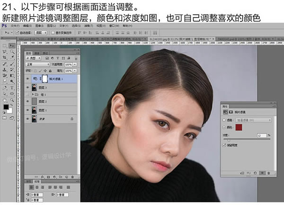Expand group 1 folder triangle
This screenshot has width=284, height=205.
point(33,94)
